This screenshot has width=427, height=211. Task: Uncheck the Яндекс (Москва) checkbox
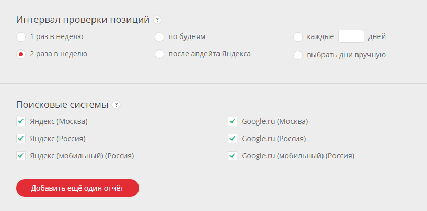[x=21, y=121]
